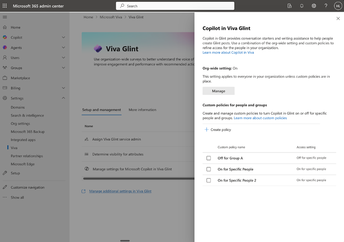
Task: Collapse the navigation pane via hamburger icon
Action: coord(5,17)
